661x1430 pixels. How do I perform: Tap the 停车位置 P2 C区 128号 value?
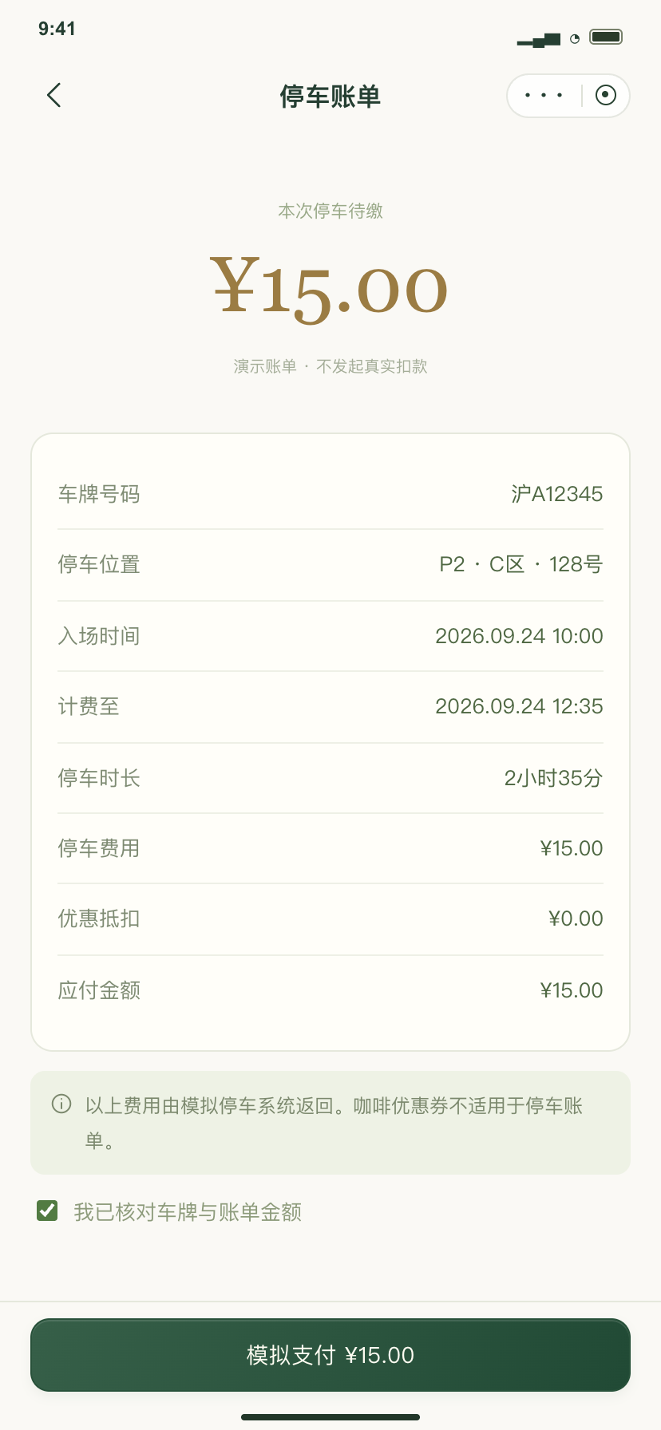coord(521,564)
